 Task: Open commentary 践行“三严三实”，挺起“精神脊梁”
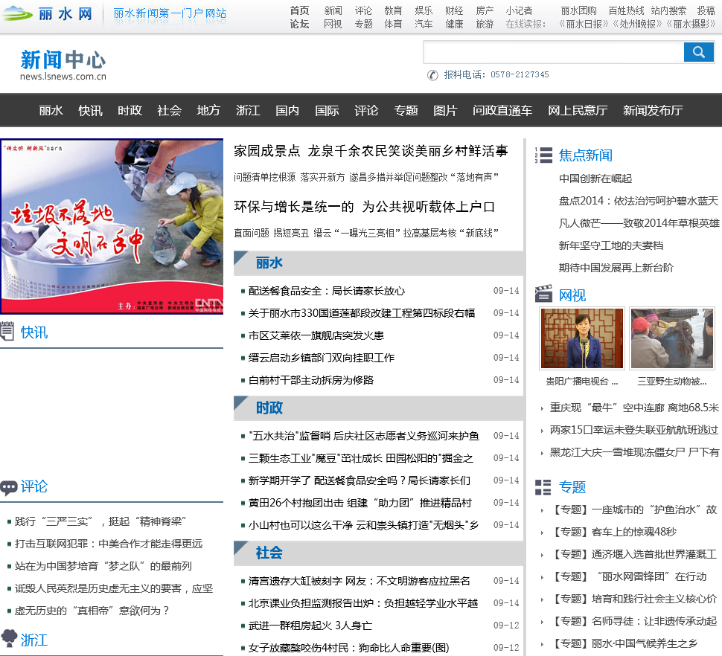(x=100, y=521)
